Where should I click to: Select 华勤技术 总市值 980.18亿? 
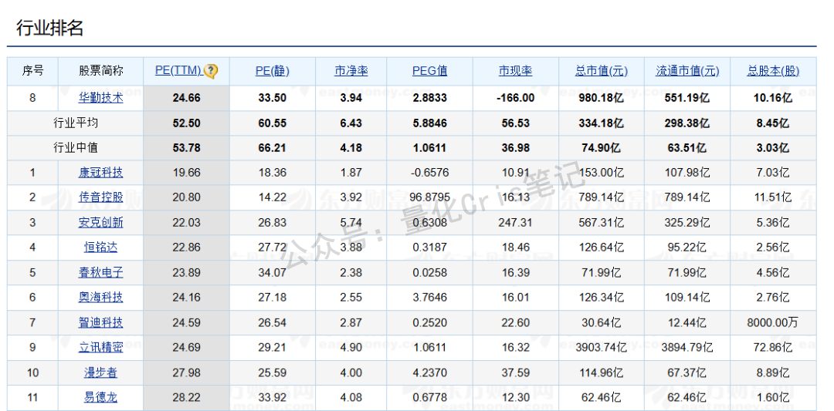coord(601,98)
